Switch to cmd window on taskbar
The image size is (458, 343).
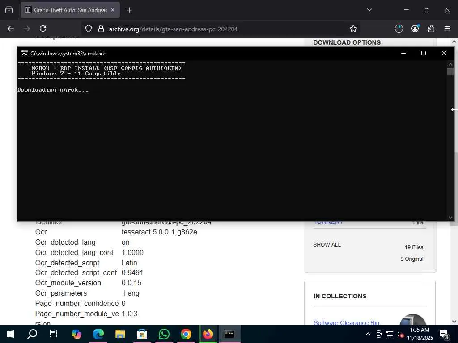click(229, 334)
